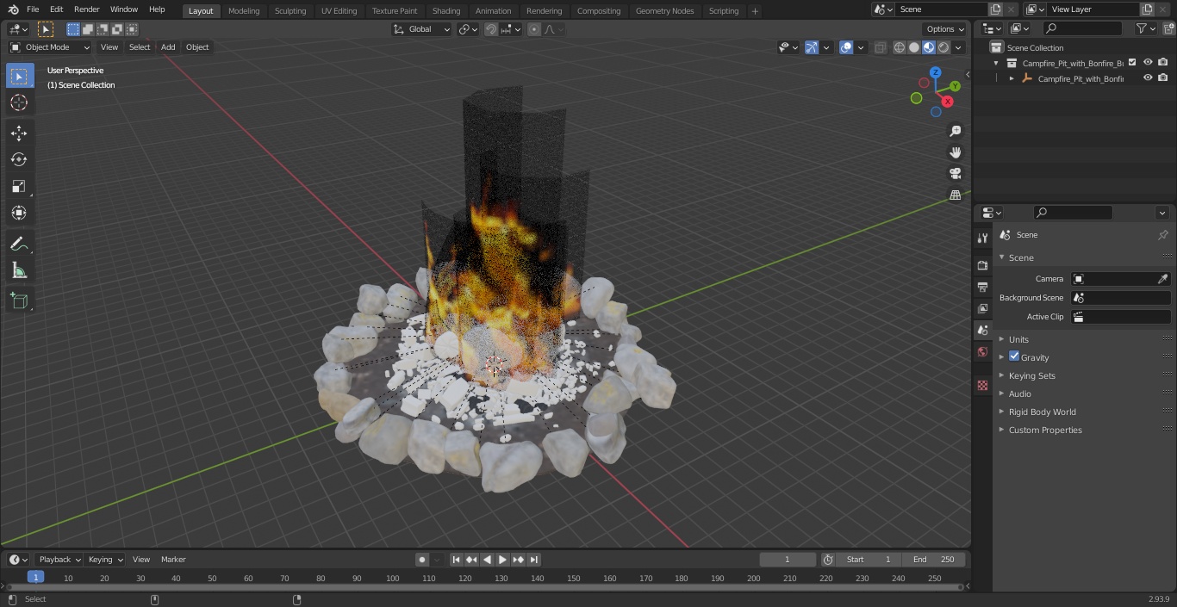Toggle viewport overlays display
This screenshot has width=1177, height=607.
pyautogui.click(x=846, y=47)
